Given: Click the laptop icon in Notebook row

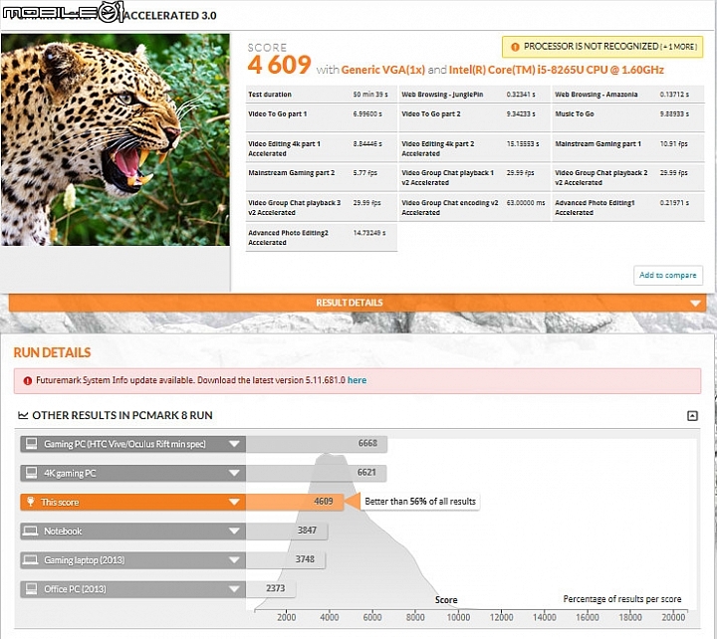Looking at the screenshot, I should (x=31, y=531).
